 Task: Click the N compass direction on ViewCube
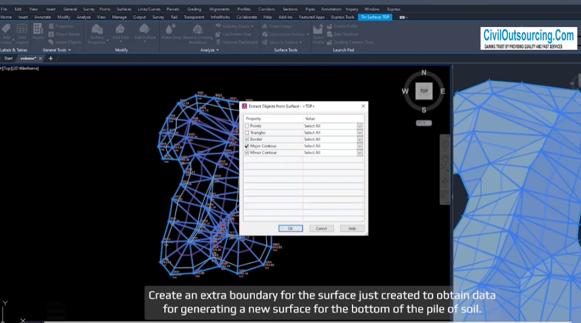(424, 72)
